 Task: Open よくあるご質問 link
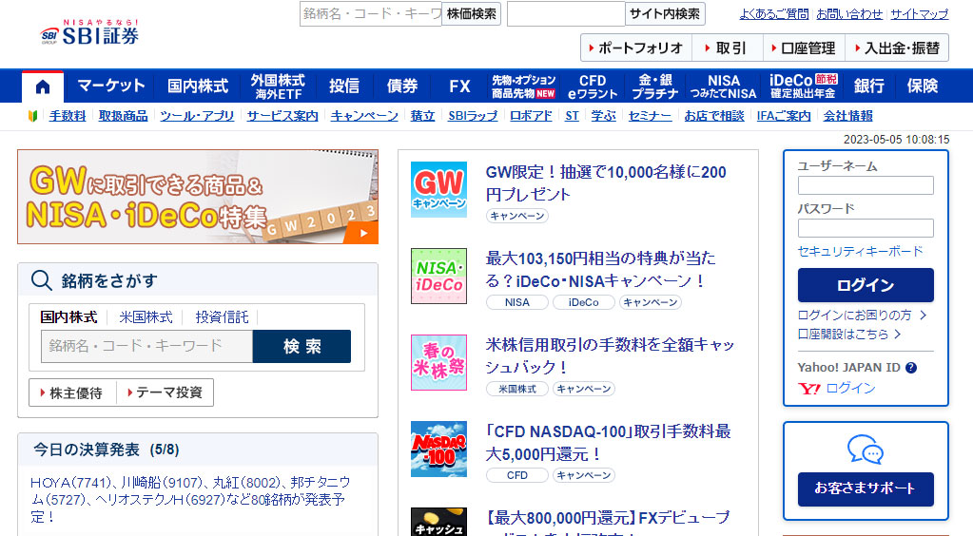coord(774,13)
